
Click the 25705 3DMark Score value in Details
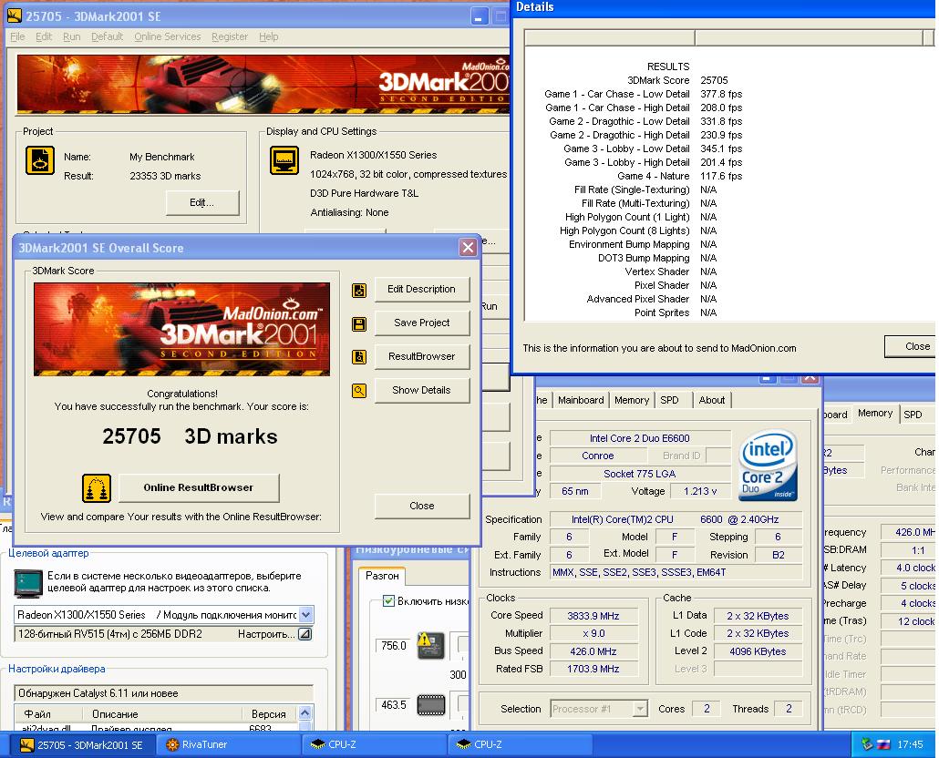point(714,80)
